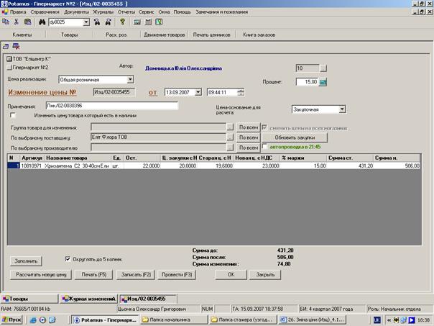Click the media player quick launch icon
The height and width of the screenshot is (326, 434).
pos(42,320)
